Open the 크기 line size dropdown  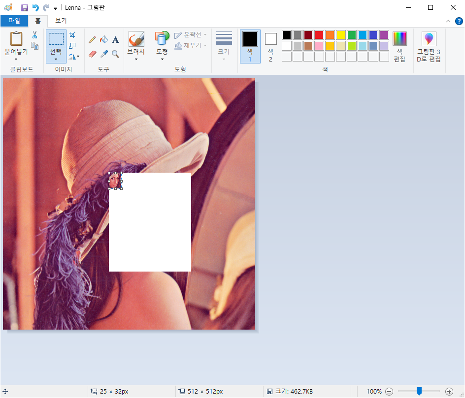click(224, 46)
